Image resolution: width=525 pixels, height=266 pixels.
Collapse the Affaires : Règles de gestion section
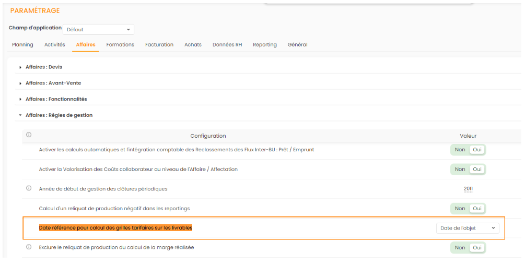pos(59,115)
